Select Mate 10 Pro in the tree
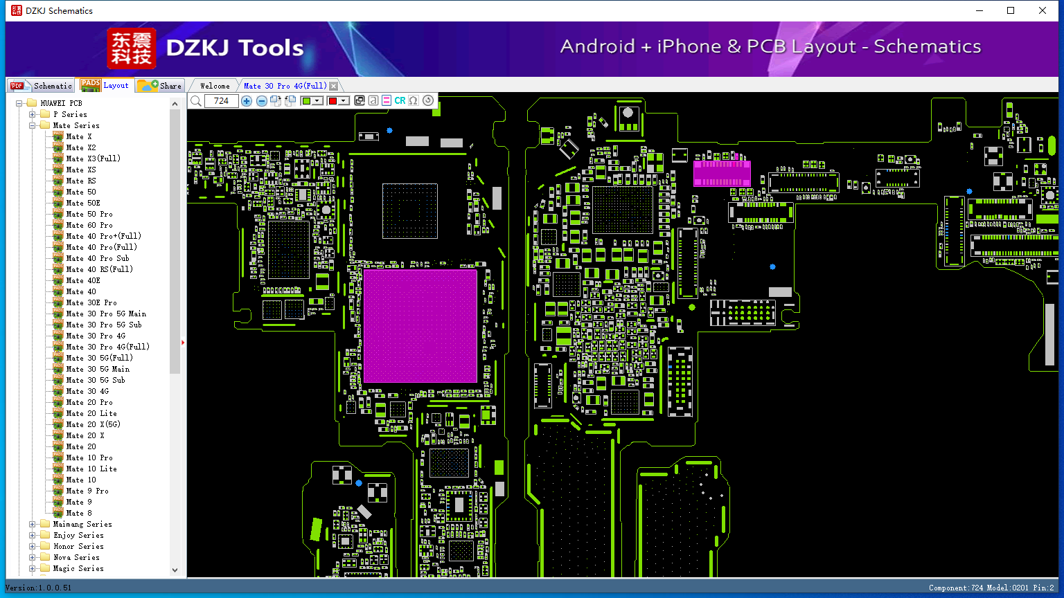Viewport: 1064px width, 598px height. [89, 458]
